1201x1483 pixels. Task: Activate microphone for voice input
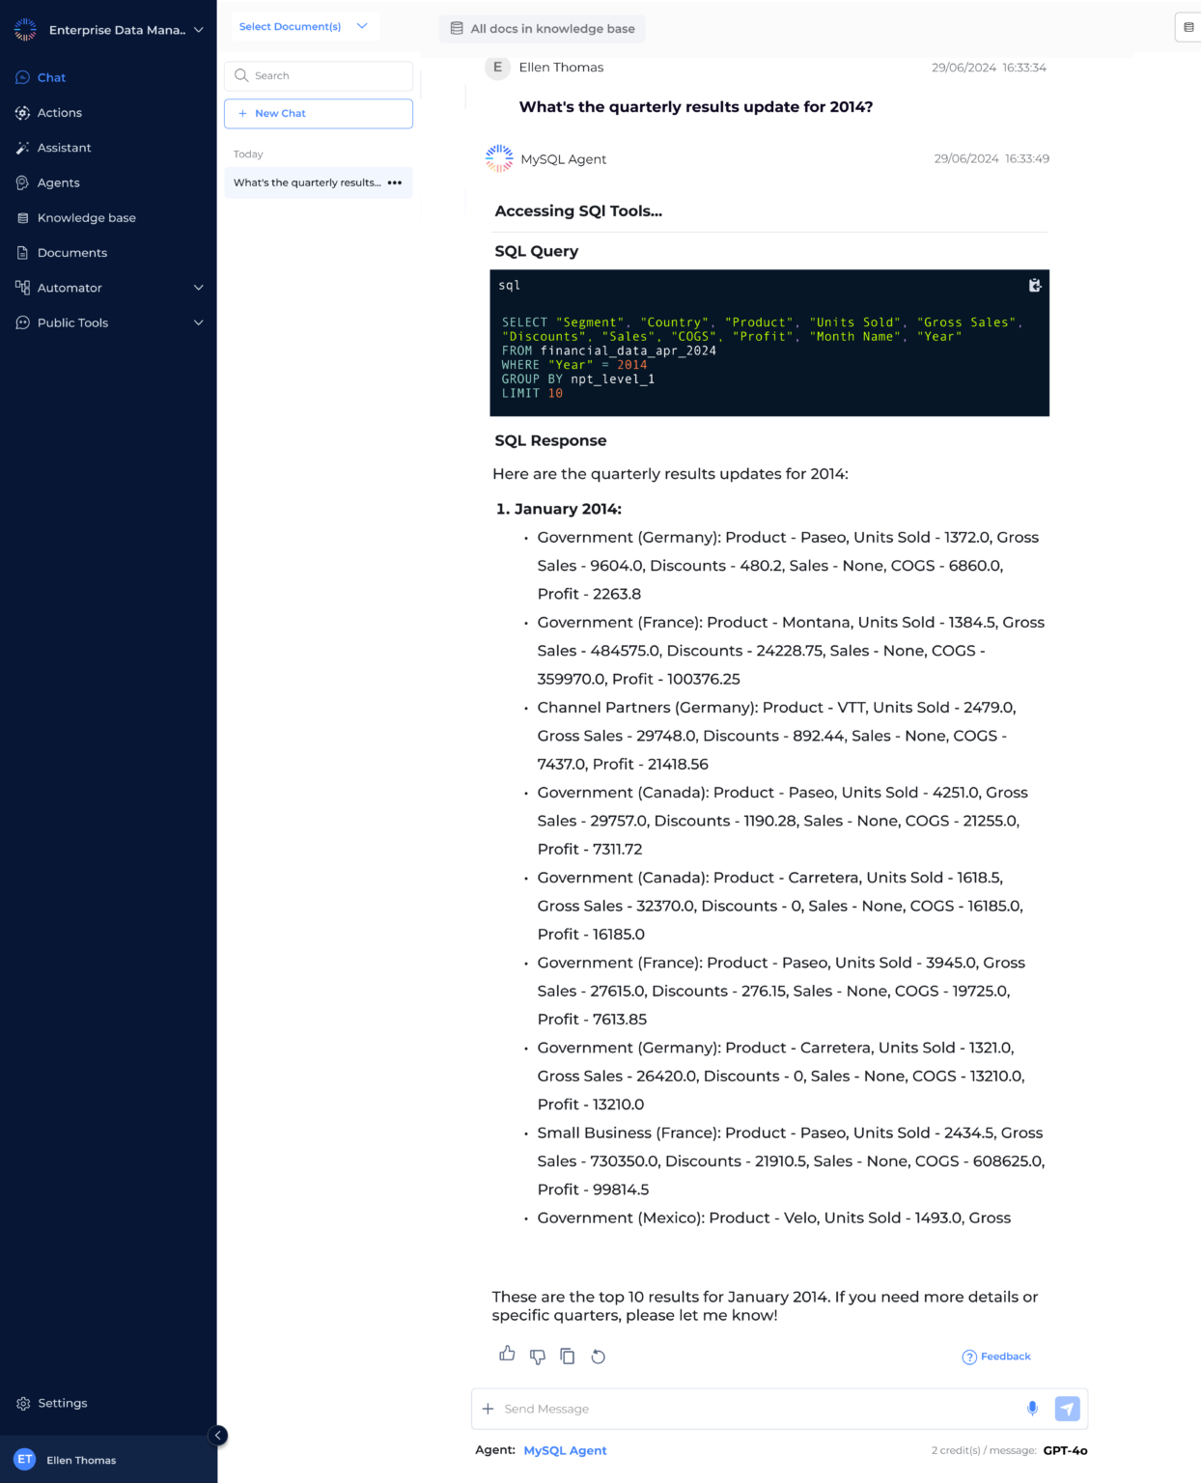click(x=1032, y=1409)
